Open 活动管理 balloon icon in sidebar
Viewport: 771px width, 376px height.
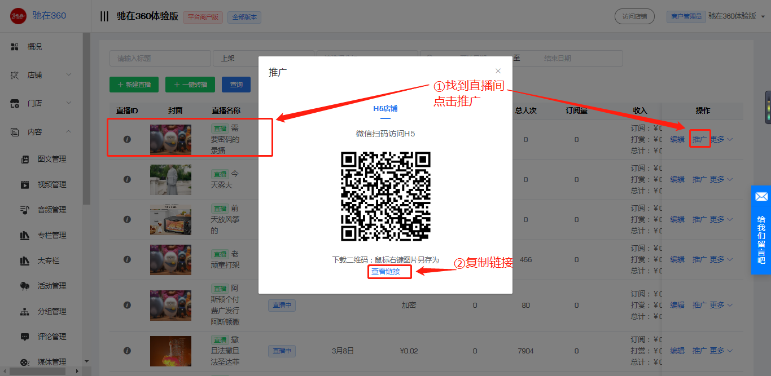(x=25, y=286)
